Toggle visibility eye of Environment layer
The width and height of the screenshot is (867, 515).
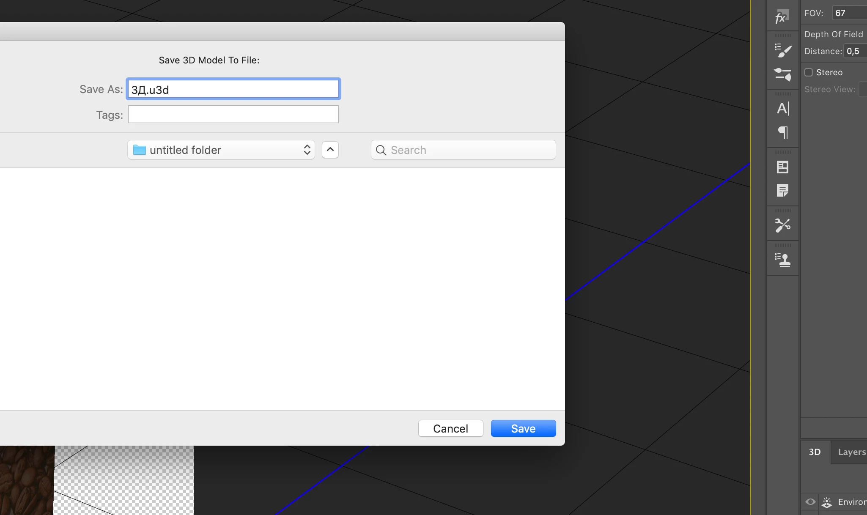click(x=810, y=502)
